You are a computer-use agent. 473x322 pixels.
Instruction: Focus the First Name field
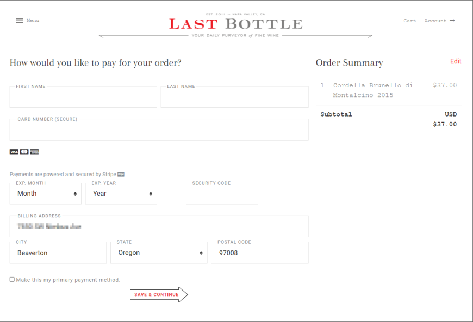(83, 97)
